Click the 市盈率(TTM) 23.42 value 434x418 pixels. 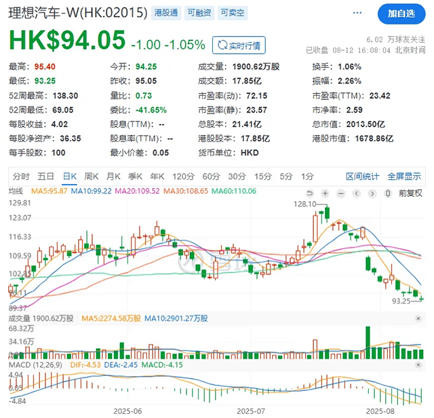pos(380,96)
